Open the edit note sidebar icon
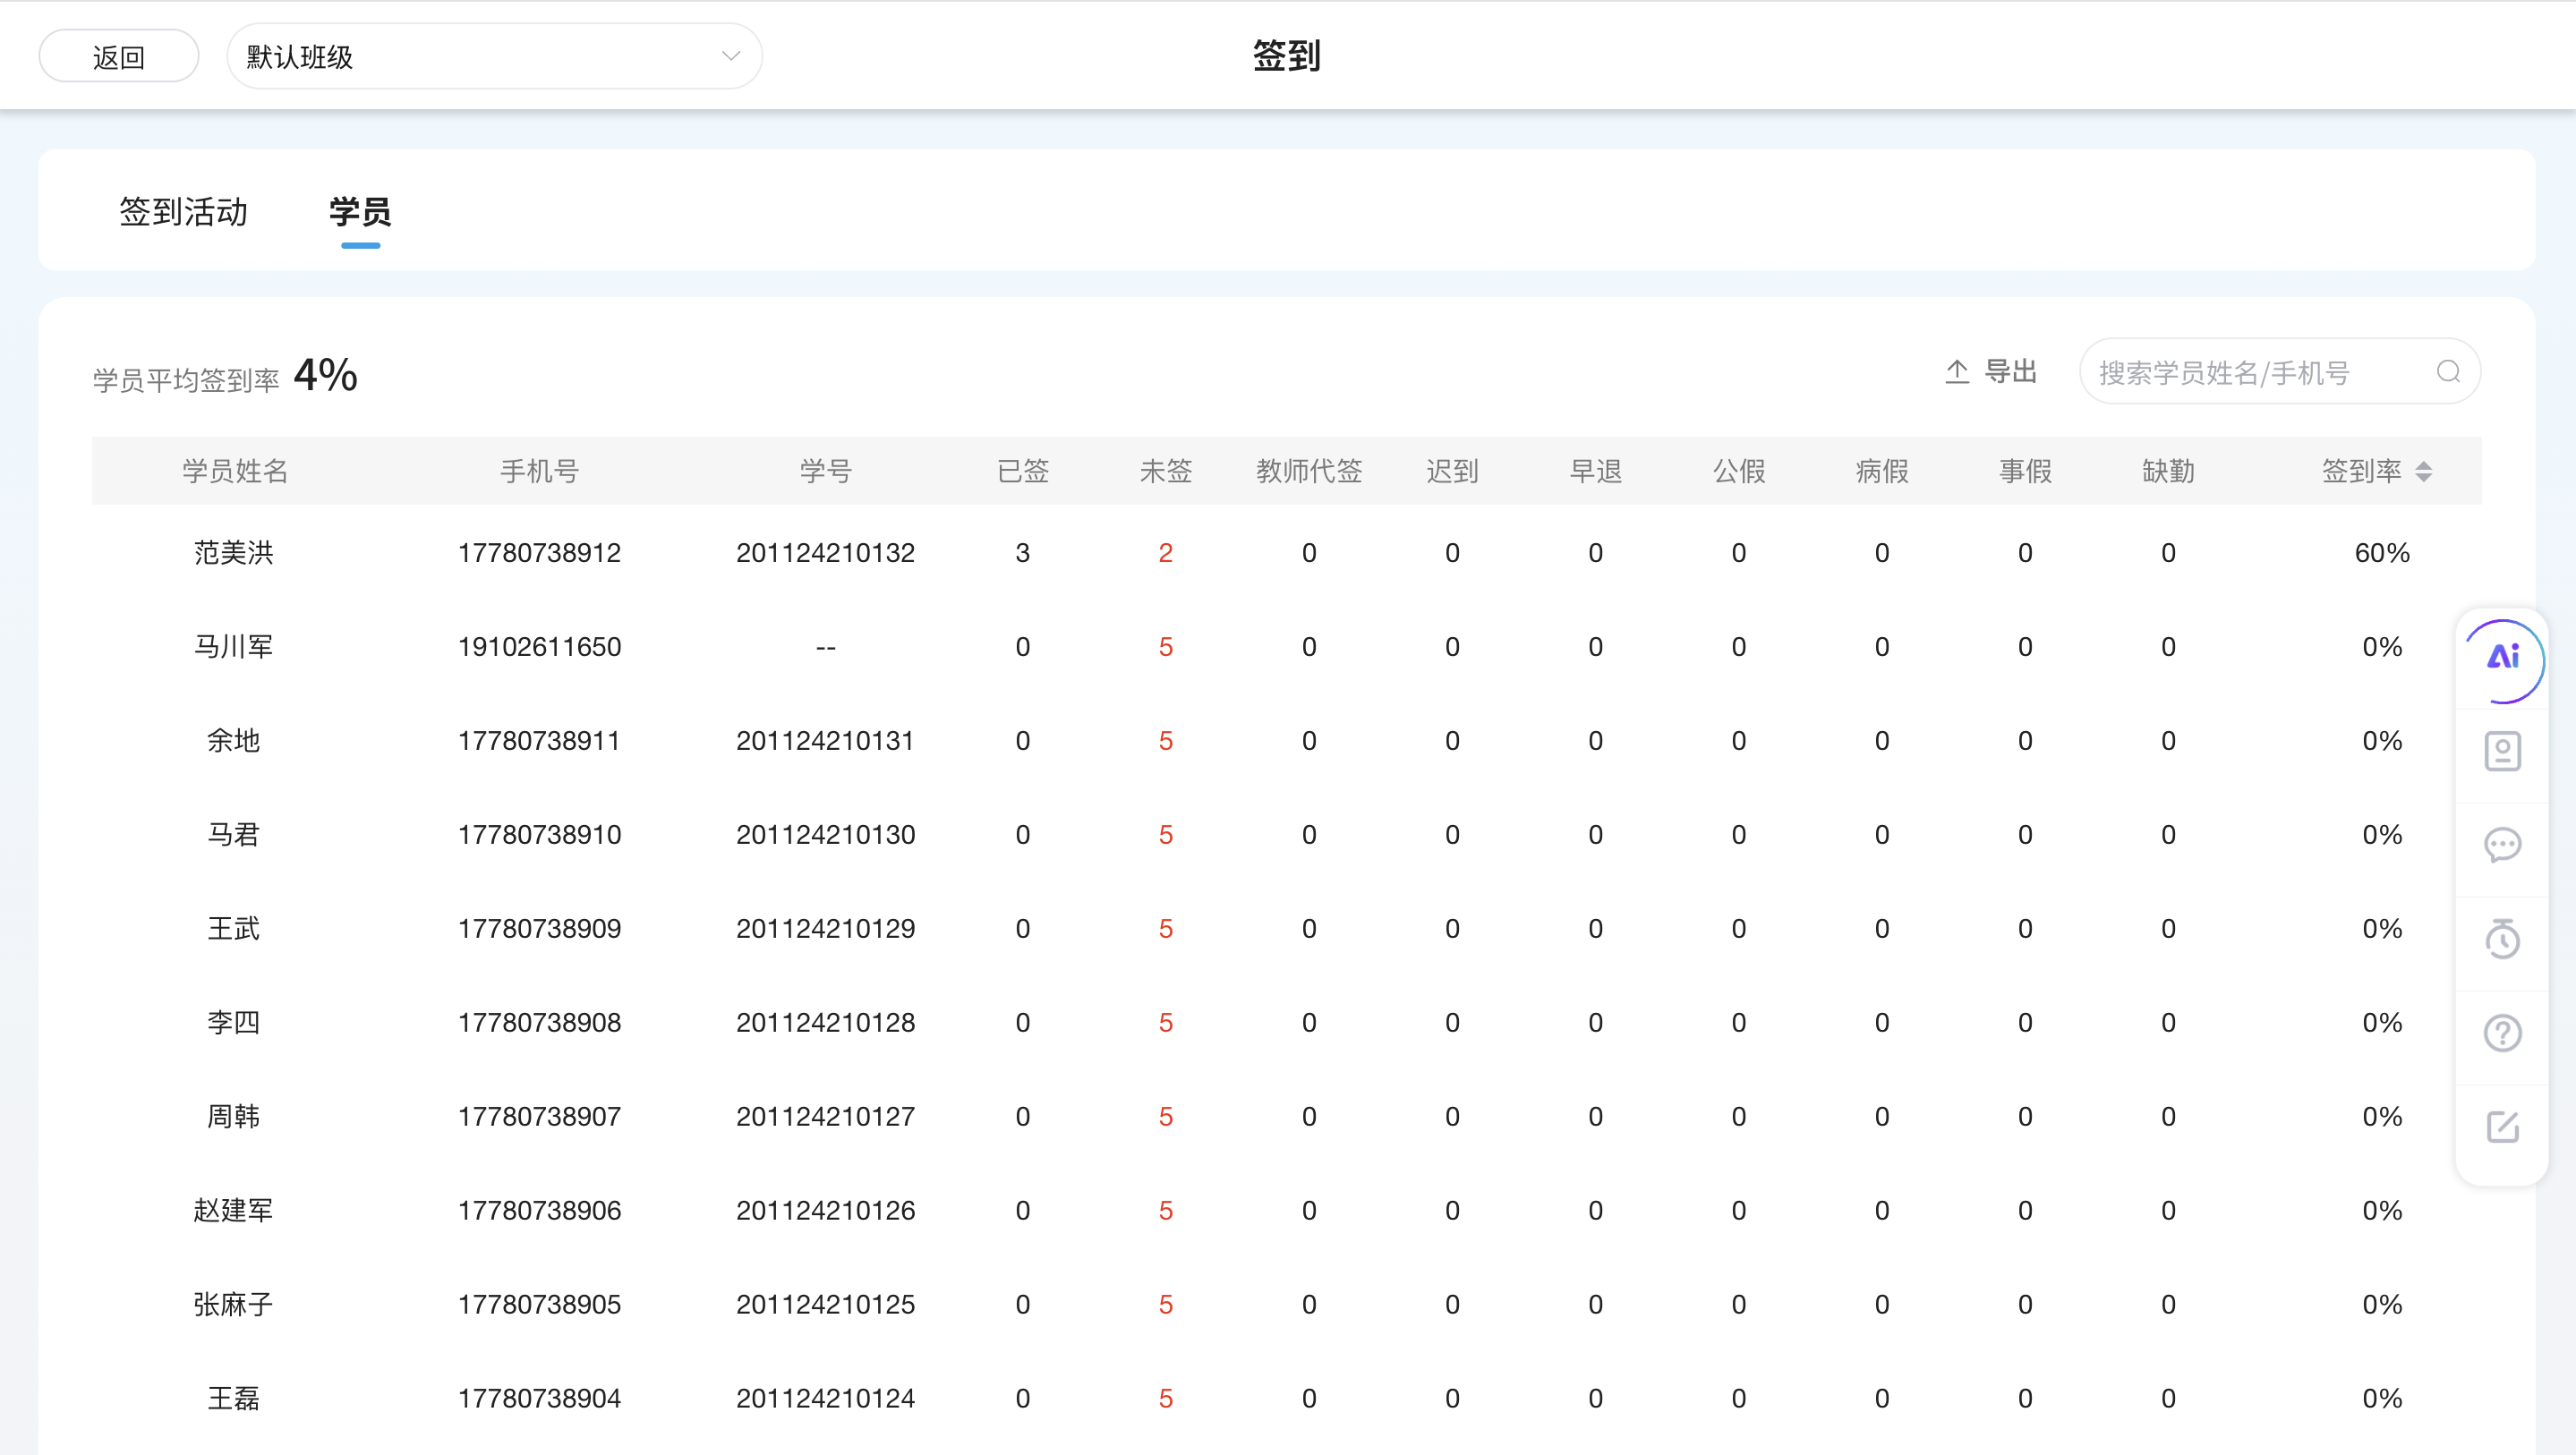Viewport: 2576px width, 1455px height. point(2503,1127)
